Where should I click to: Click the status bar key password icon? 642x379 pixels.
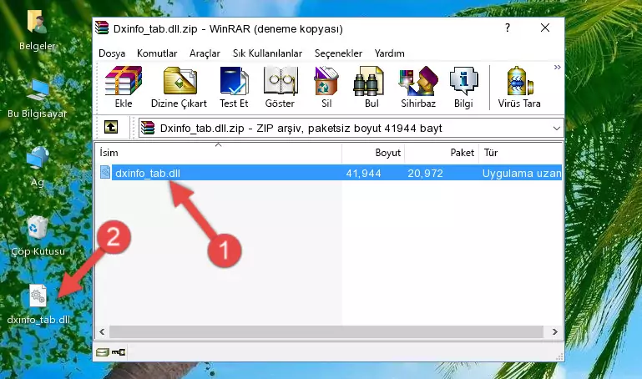[119, 352]
